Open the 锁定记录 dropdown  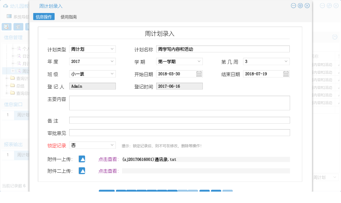click(112, 145)
